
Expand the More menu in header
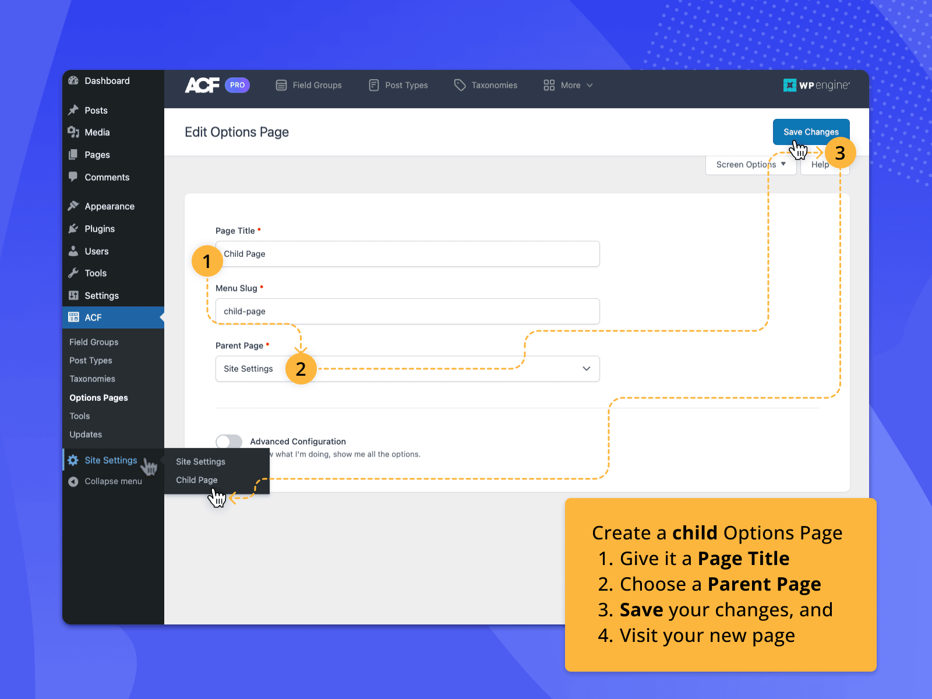(568, 85)
